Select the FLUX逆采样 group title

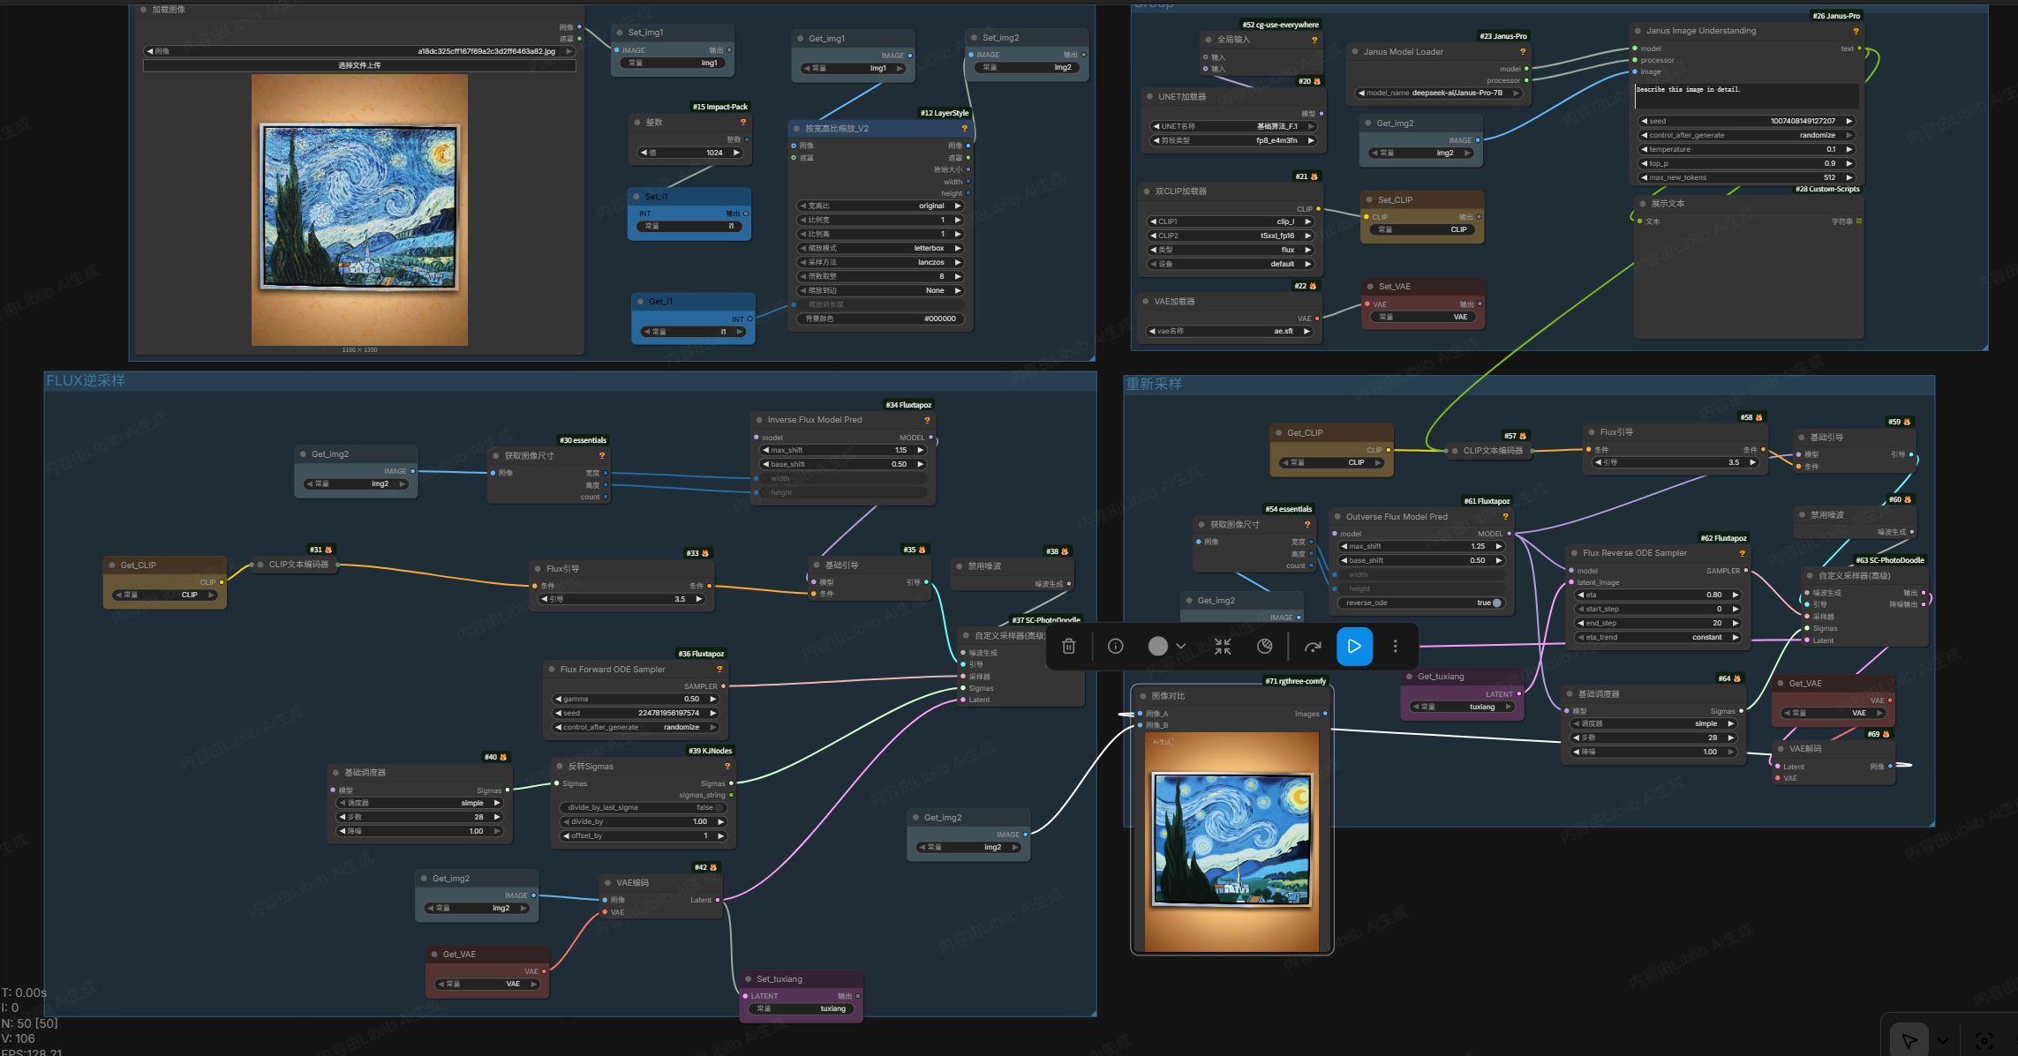86,381
